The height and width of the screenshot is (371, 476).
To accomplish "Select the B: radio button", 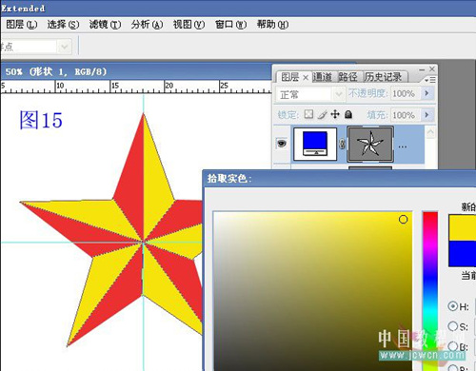I will [x=452, y=346].
